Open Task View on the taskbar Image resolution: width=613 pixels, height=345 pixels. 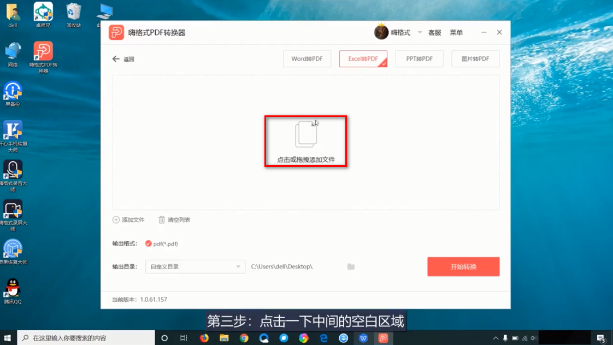(184, 338)
